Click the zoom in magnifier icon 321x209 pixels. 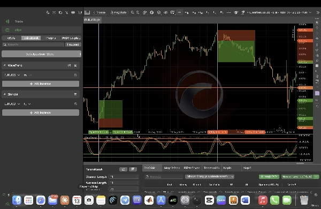133,12
